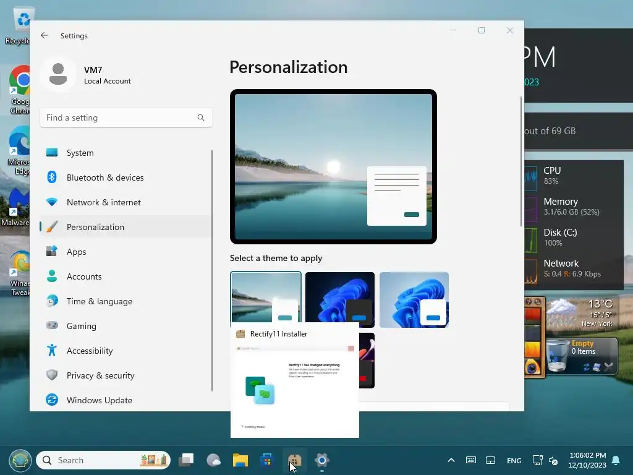Click the Accounts person icon
The height and width of the screenshot is (475, 633).
click(x=52, y=276)
